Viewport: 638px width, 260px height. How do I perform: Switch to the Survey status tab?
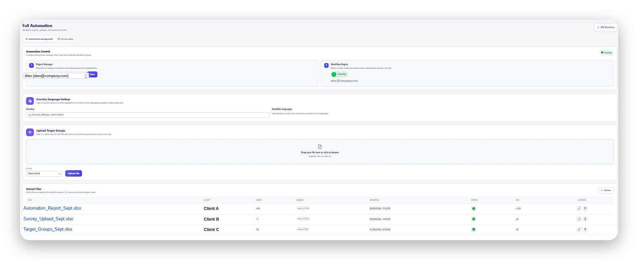point(66,39)
